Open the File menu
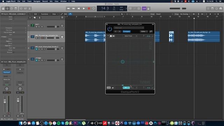The image size is (224, 126). 19,1
